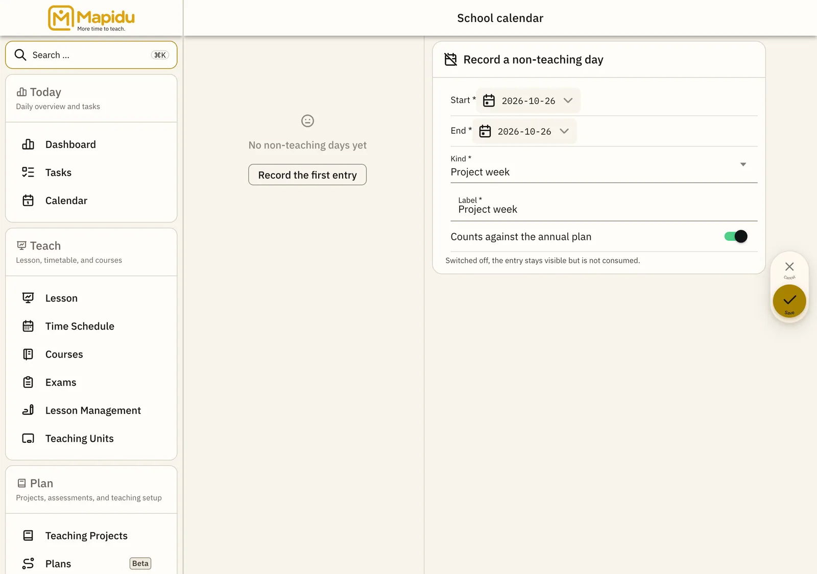The width and height of the screenshot is (817, 574).
Task: Click the Teaching Projects book icon
Action: click(28, 536)
